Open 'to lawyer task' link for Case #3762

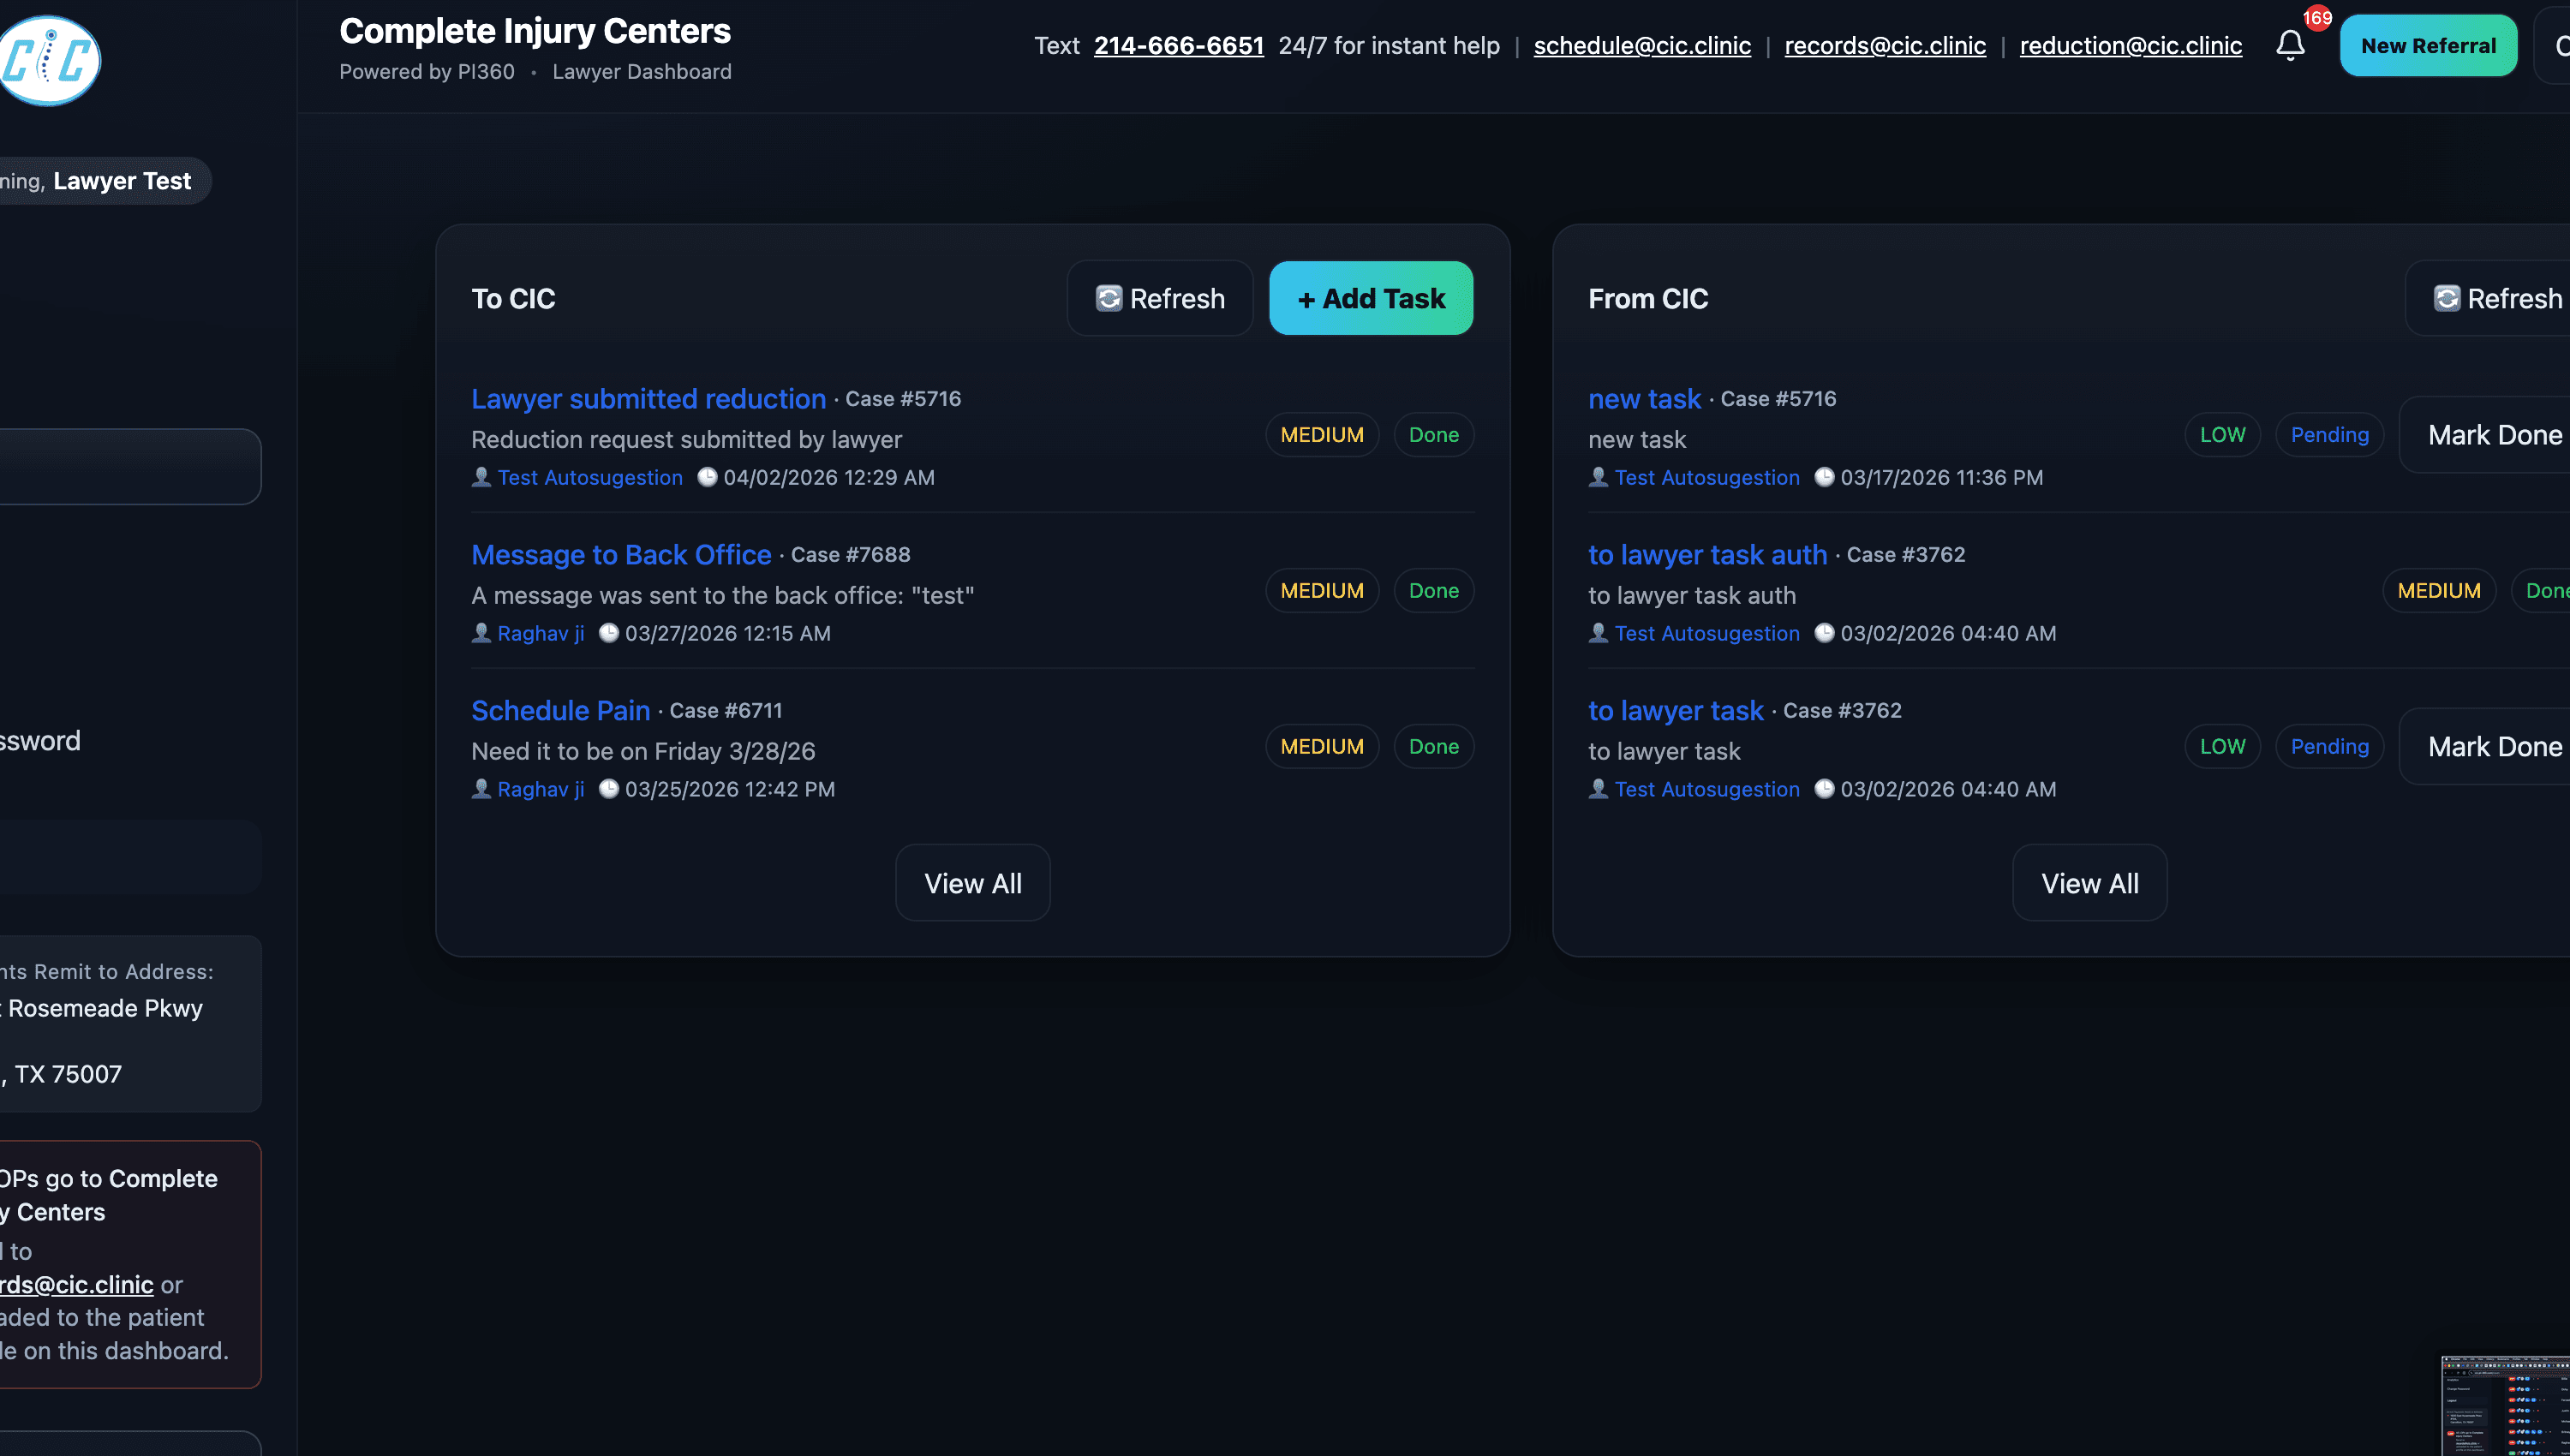(1675, 710)
